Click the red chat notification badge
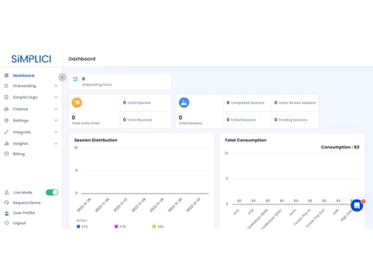This screenshot has height=280, width=373. click(x=363, y=201)
